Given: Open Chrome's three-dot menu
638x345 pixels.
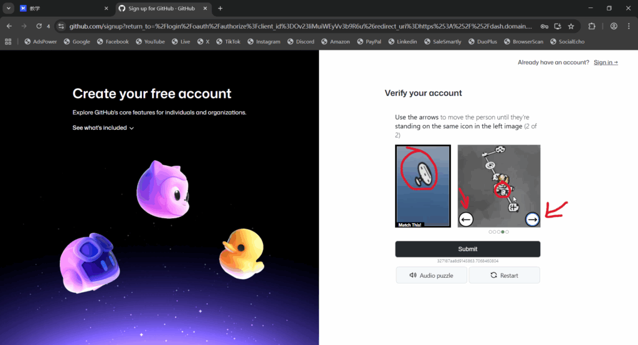Looking at the screenshot, I should point(629,26).
